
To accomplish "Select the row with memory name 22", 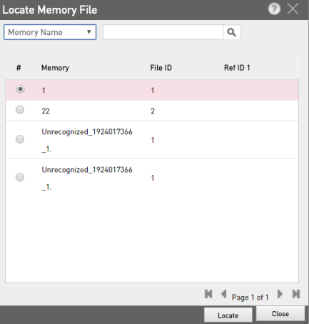I will coord(152,111).
